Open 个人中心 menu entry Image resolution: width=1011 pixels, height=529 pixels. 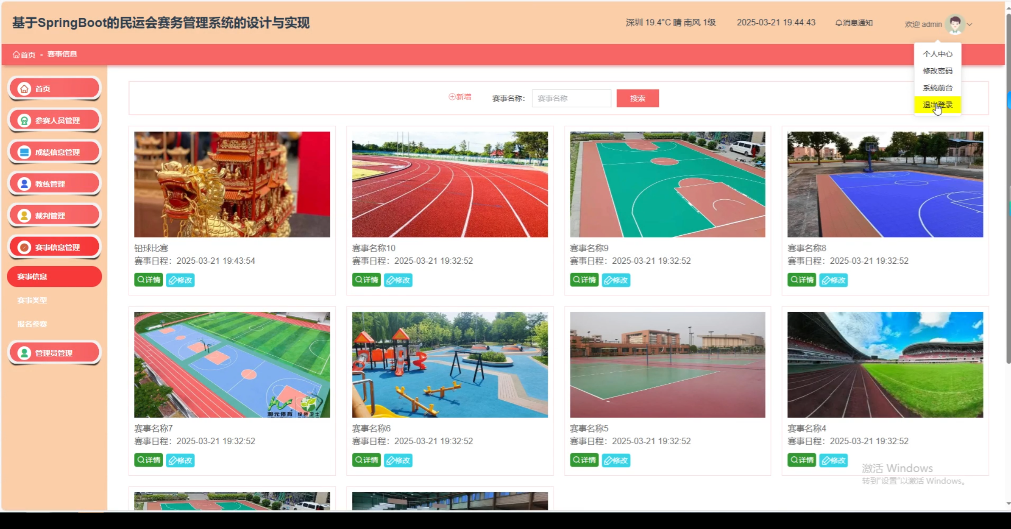point(937,54)
